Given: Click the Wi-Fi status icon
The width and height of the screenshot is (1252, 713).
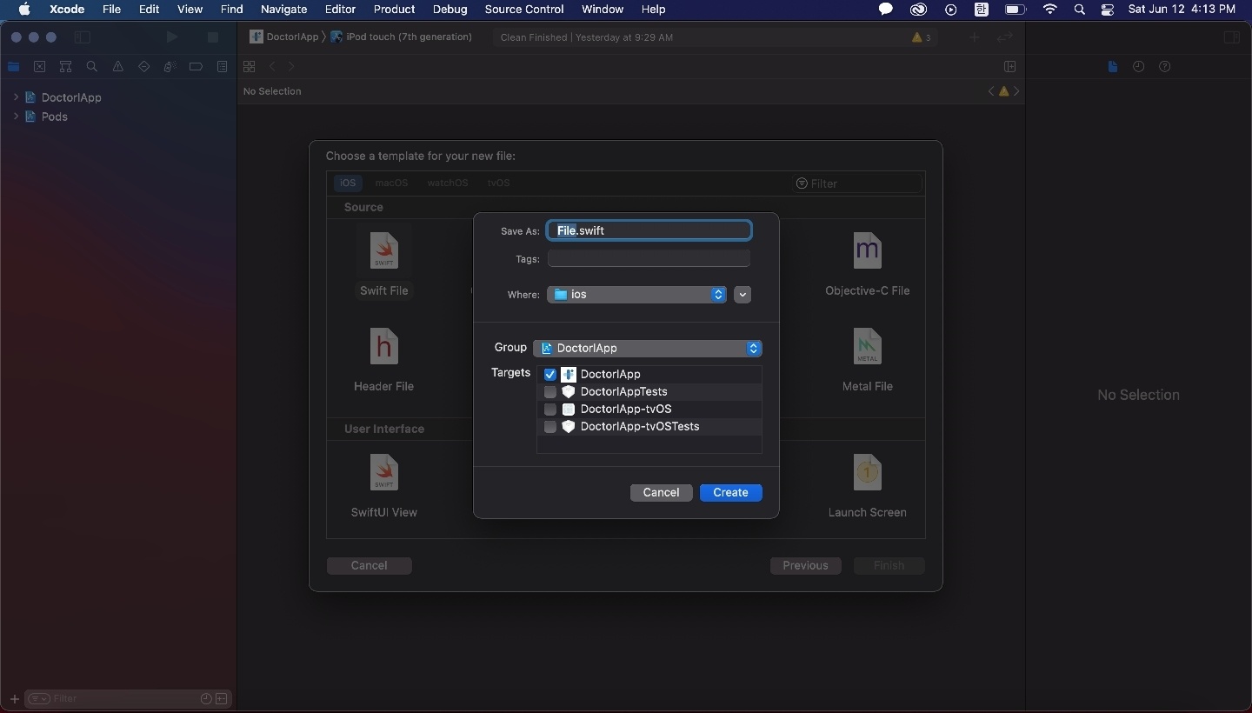Looking at the screenshot, I should tap(1050, 10).
